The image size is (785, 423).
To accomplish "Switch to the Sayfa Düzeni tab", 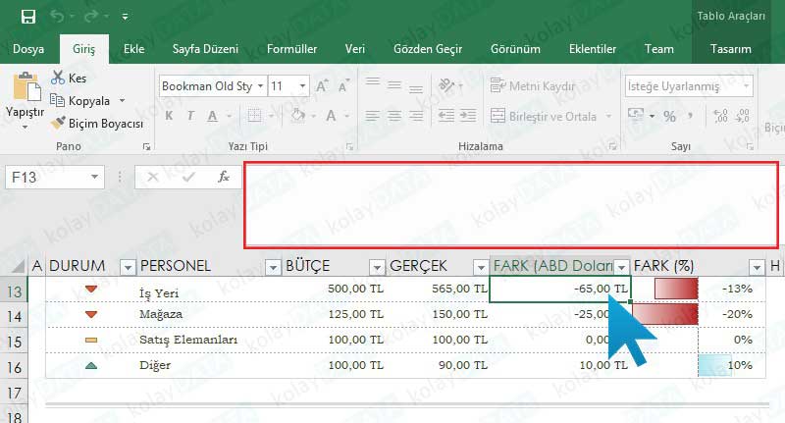I will tap(205, 49).
